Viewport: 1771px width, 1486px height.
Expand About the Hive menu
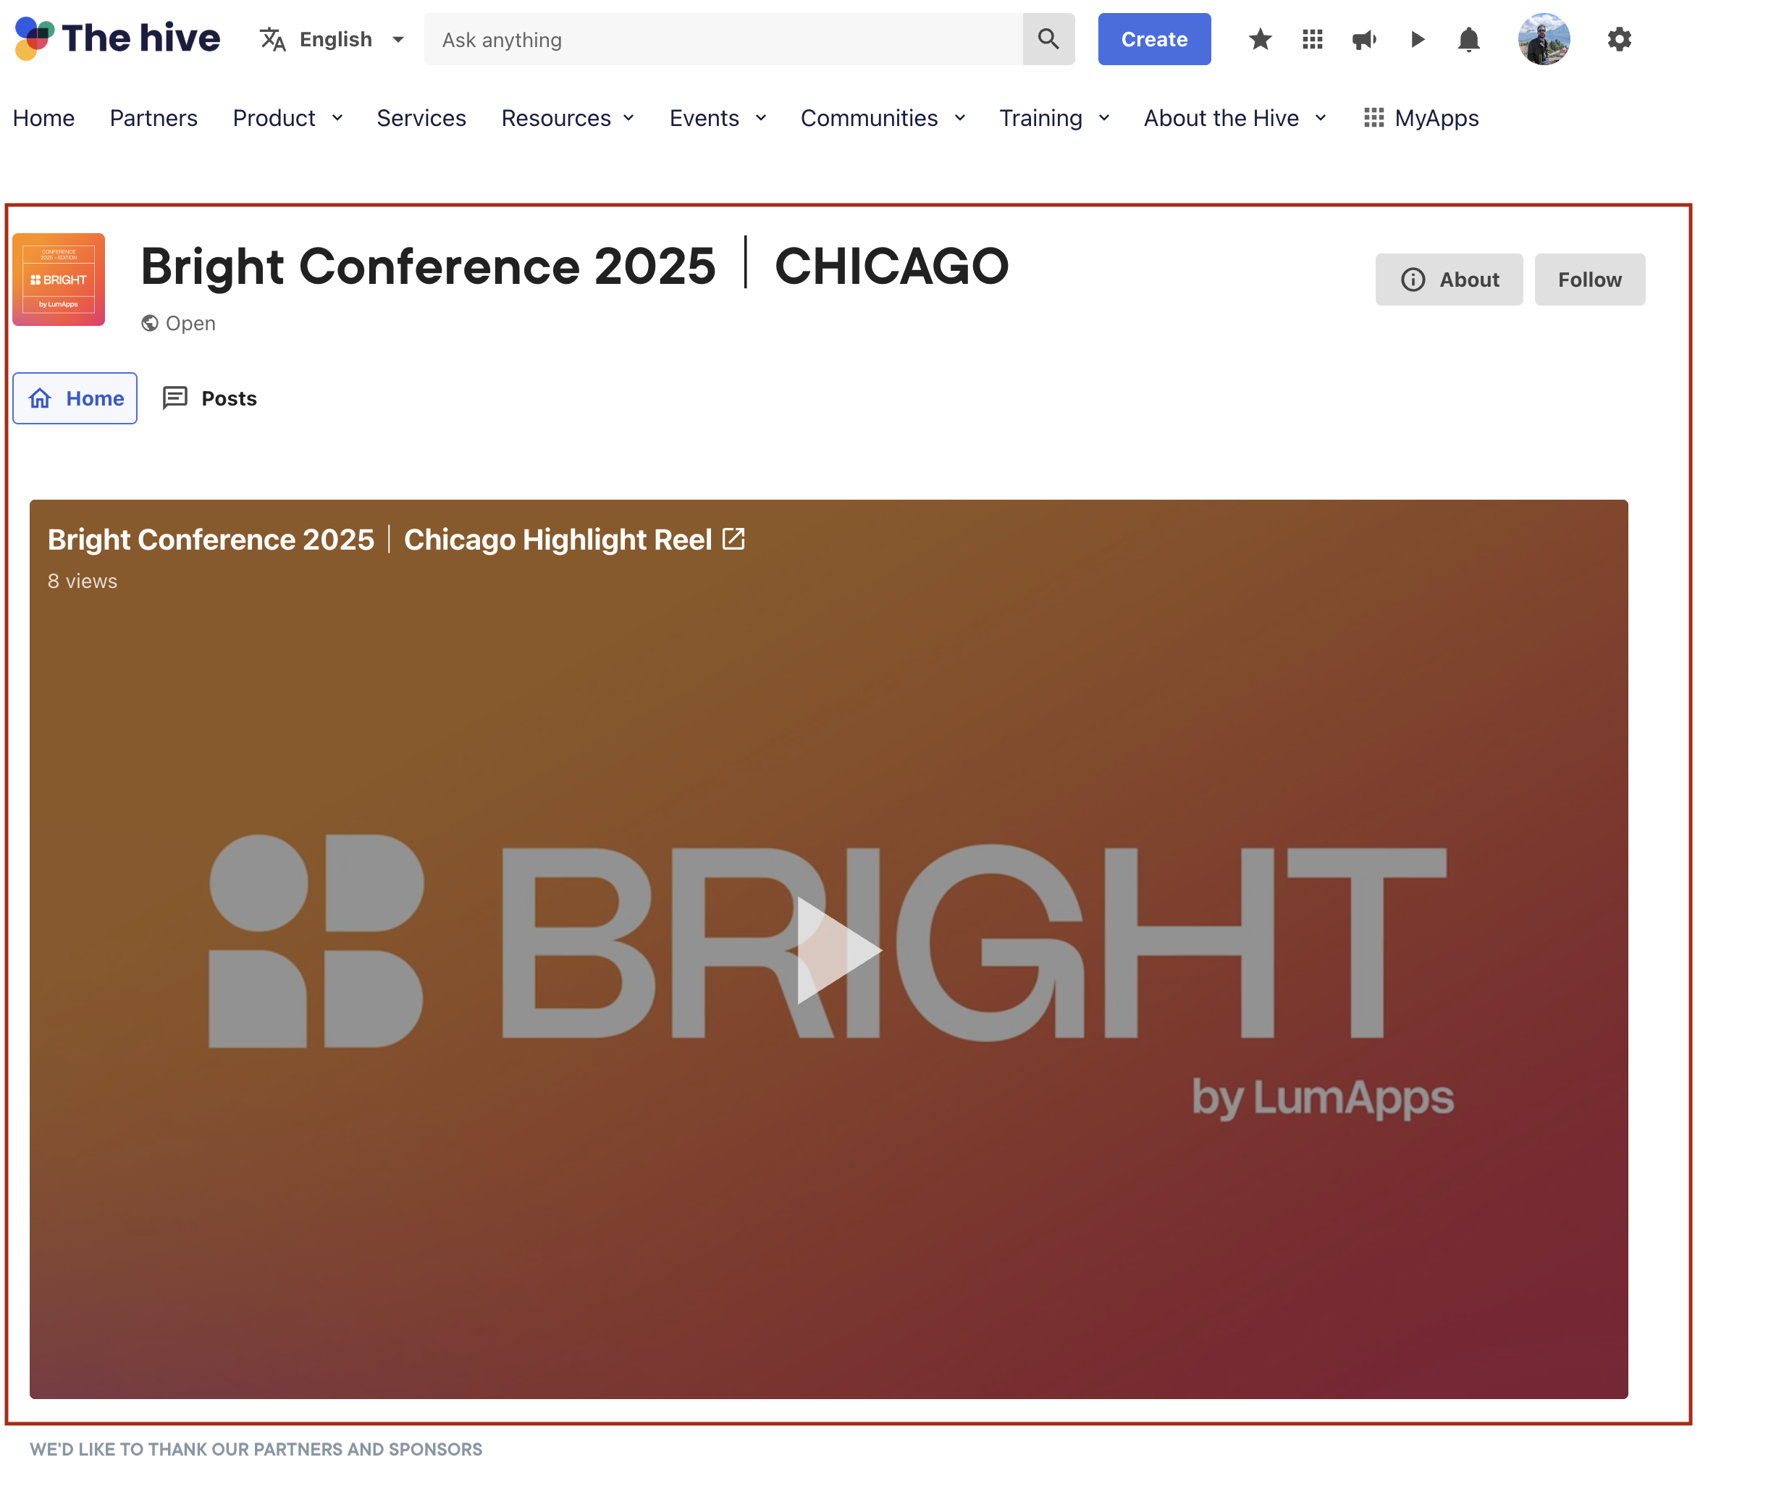pyautogui.click(x=1234, y=118)
